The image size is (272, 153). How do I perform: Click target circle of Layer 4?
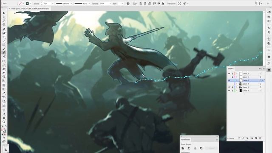(261, 84)
